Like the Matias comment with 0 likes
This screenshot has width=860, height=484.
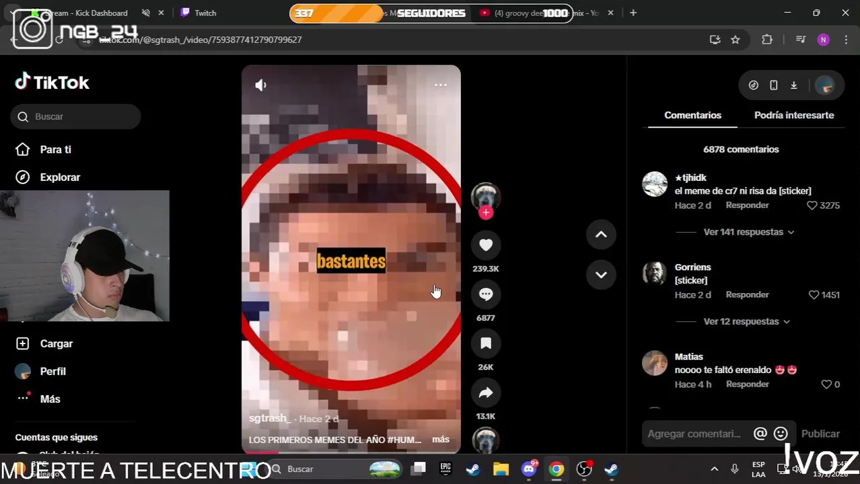[x=826, y=384]
